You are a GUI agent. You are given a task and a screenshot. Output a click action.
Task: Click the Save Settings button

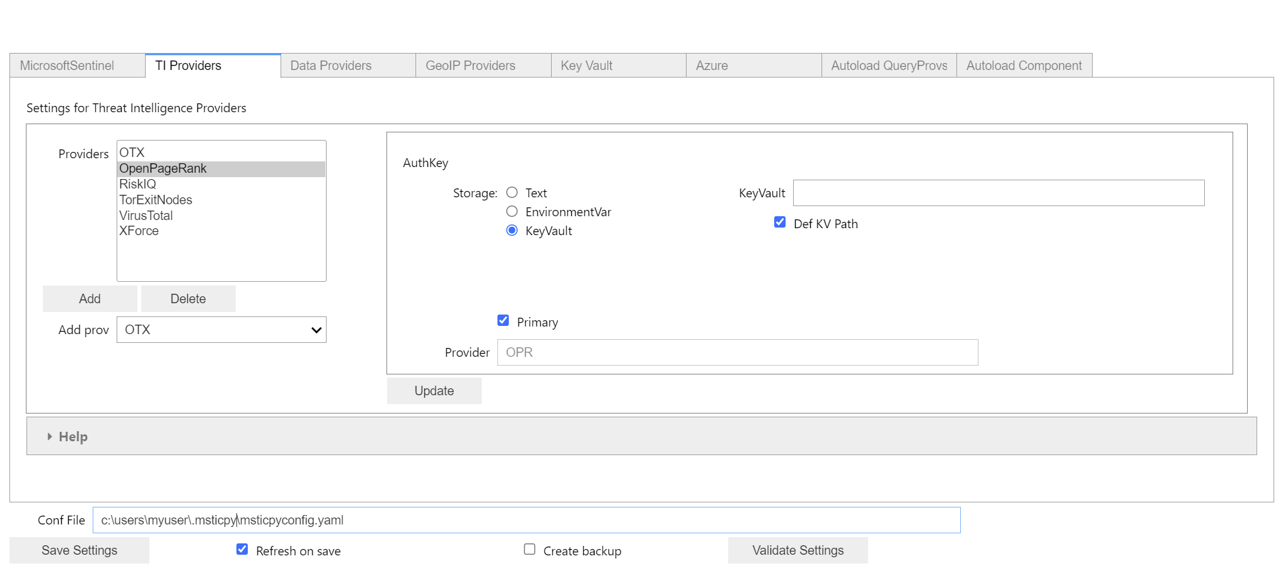coord(79,550)
